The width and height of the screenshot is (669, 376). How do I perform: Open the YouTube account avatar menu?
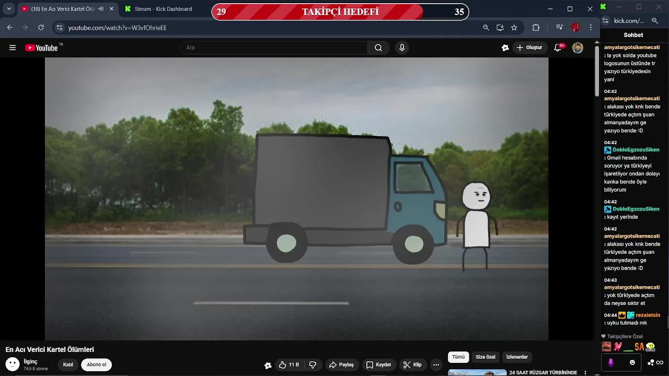578,48
